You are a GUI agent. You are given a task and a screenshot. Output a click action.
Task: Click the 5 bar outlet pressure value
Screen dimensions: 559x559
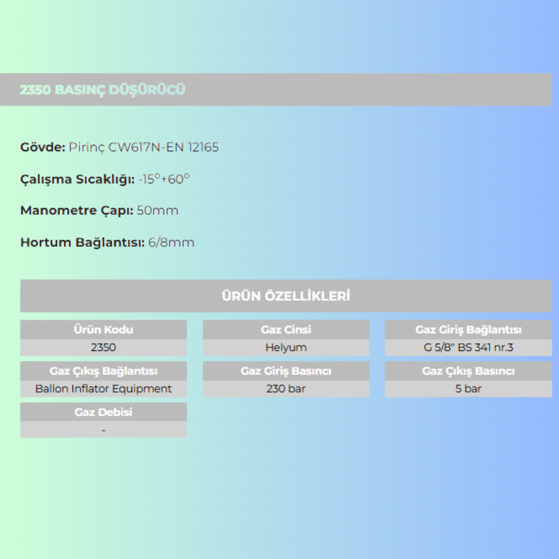[x=468, y=389]
